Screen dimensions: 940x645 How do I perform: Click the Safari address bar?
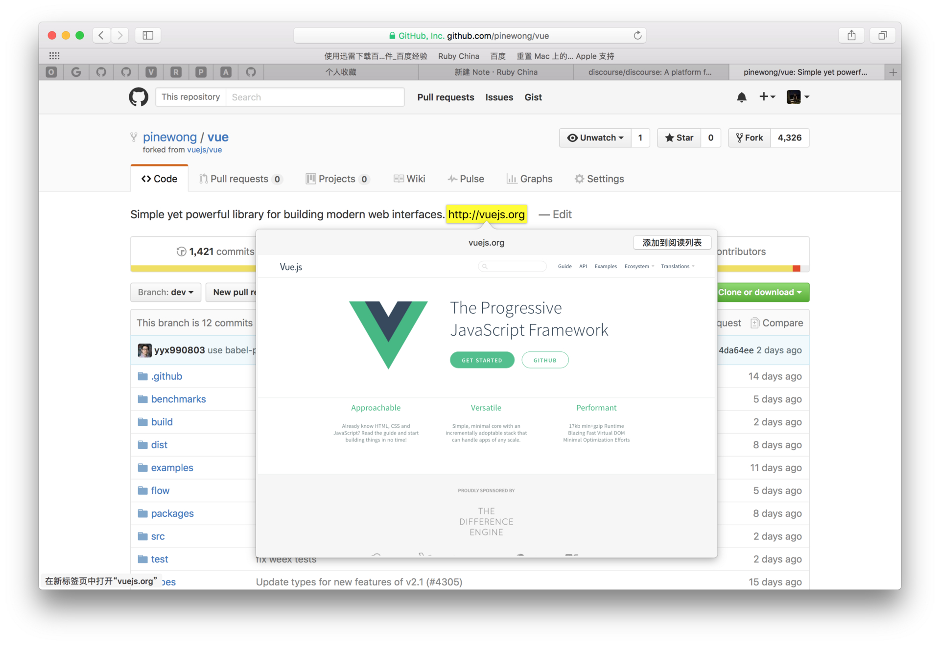click(x=470, y=35)
